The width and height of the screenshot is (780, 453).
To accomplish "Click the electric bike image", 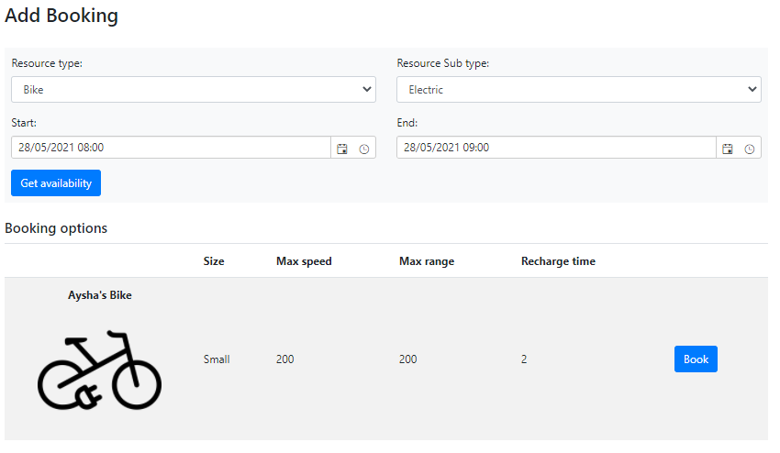I will pos(99,370).
